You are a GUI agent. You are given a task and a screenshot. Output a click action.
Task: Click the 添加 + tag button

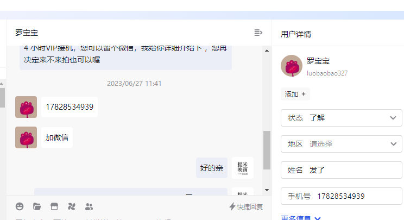pyautogui.click(x=295, y=95)
